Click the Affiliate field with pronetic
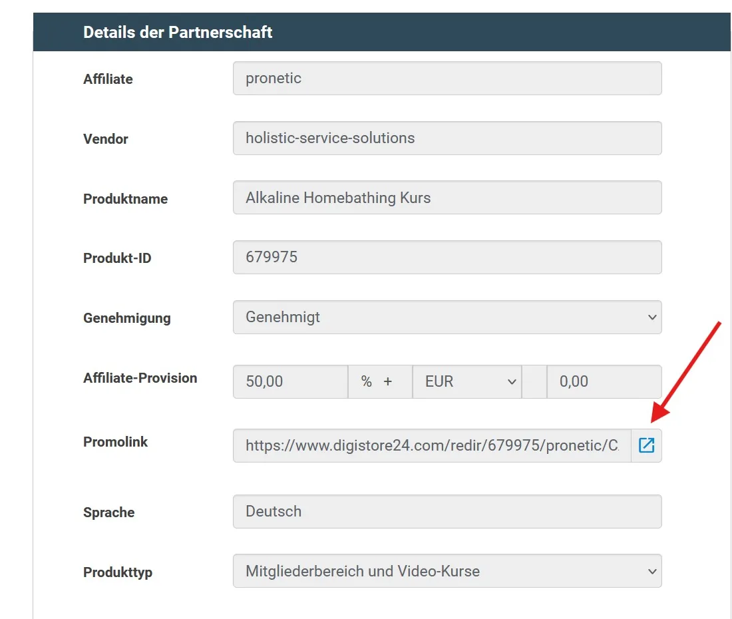732x619 pixels. [x=447, y=78]
